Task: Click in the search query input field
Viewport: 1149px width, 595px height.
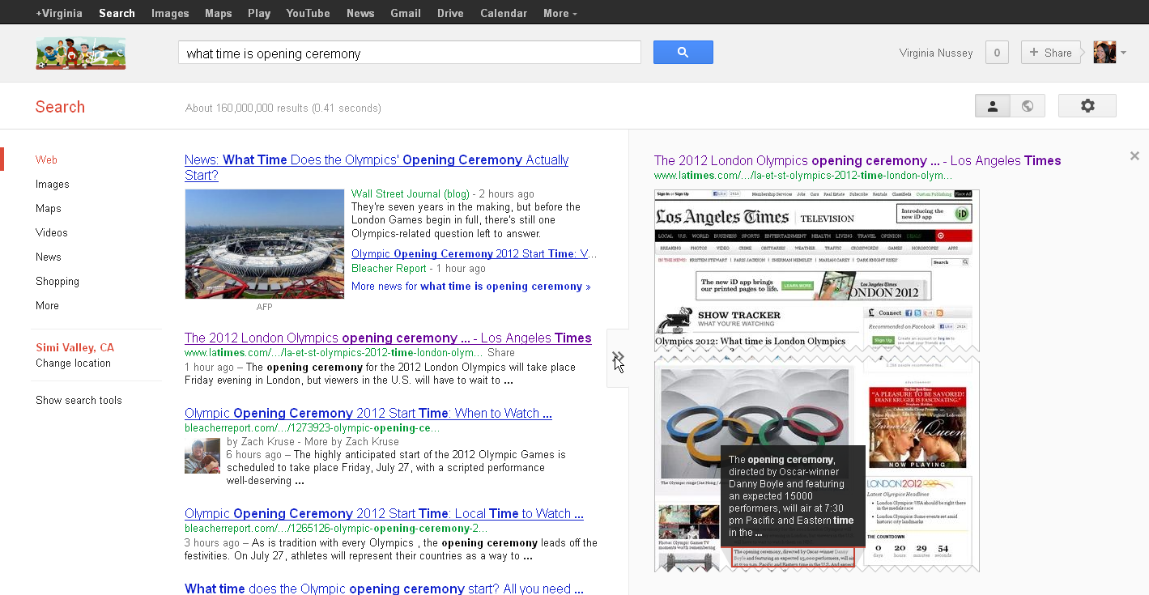Action: tap(410, 53)
